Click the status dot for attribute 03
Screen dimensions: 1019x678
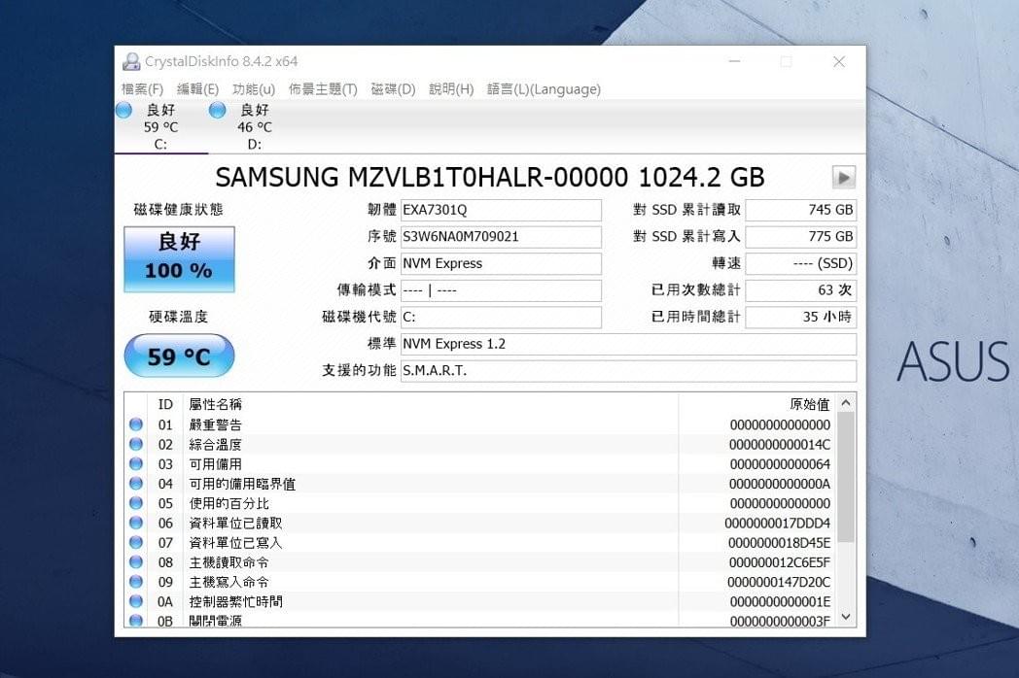click(x=136, y=463)
